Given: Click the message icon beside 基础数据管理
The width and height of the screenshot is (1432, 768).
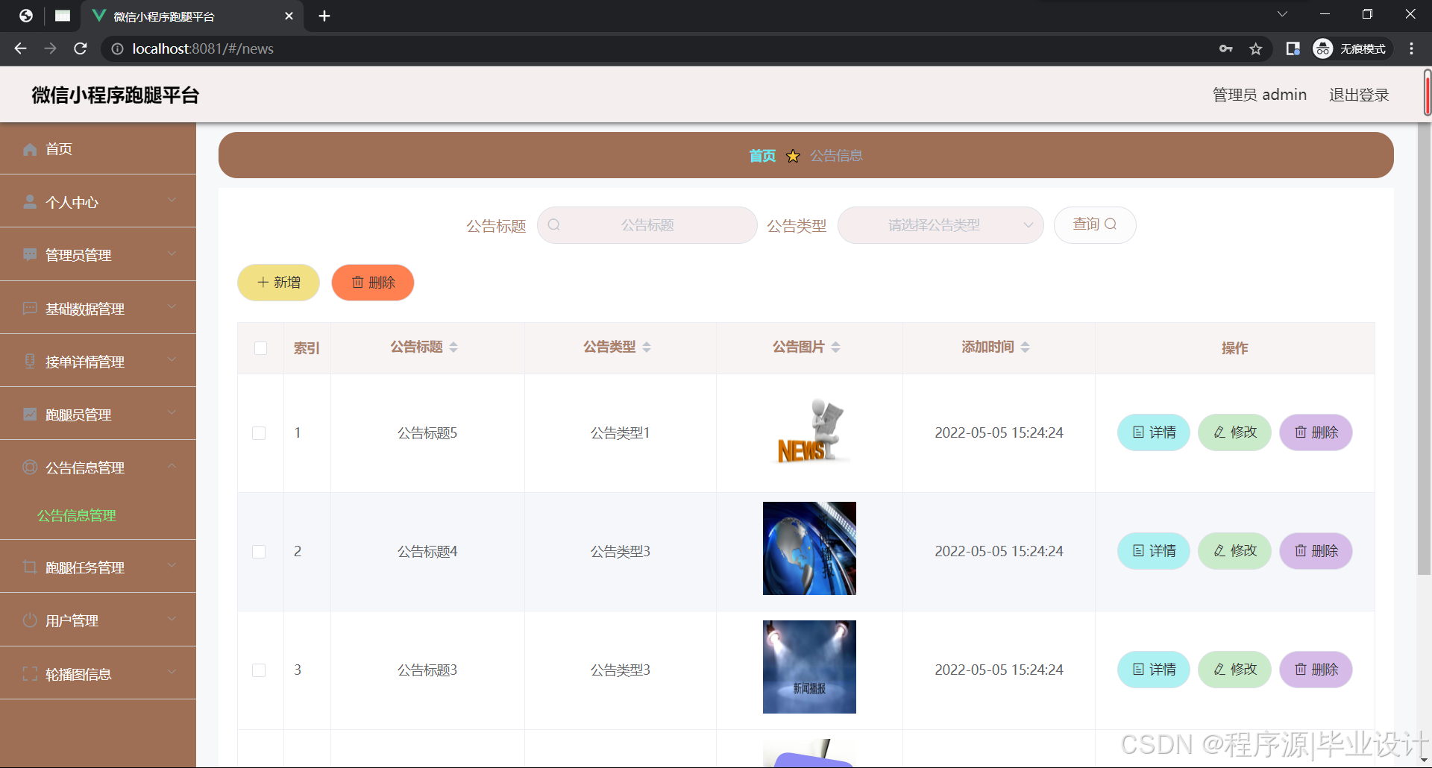Looking at the screenshot, I should coord(30,309).
